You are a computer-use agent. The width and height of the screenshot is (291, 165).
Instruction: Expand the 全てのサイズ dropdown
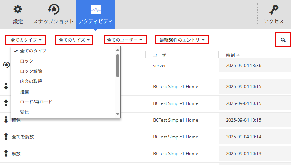[x=74, y=40]
